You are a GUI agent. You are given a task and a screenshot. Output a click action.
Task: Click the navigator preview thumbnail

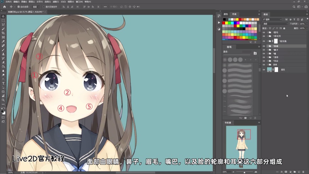coord(242,147)
